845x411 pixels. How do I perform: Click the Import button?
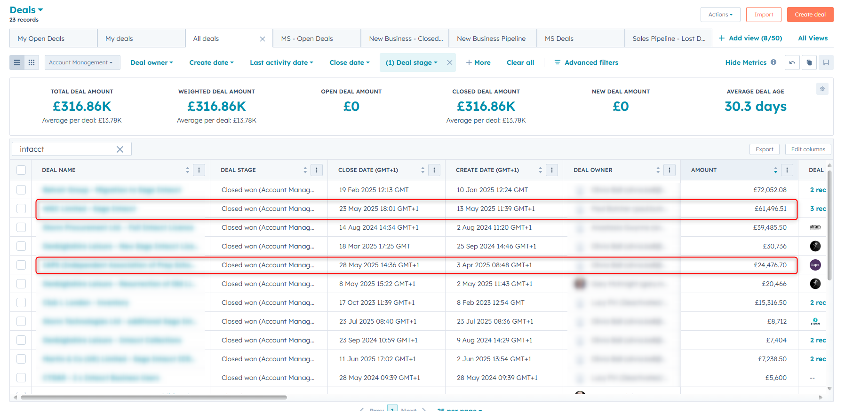(x=764, y=15)
